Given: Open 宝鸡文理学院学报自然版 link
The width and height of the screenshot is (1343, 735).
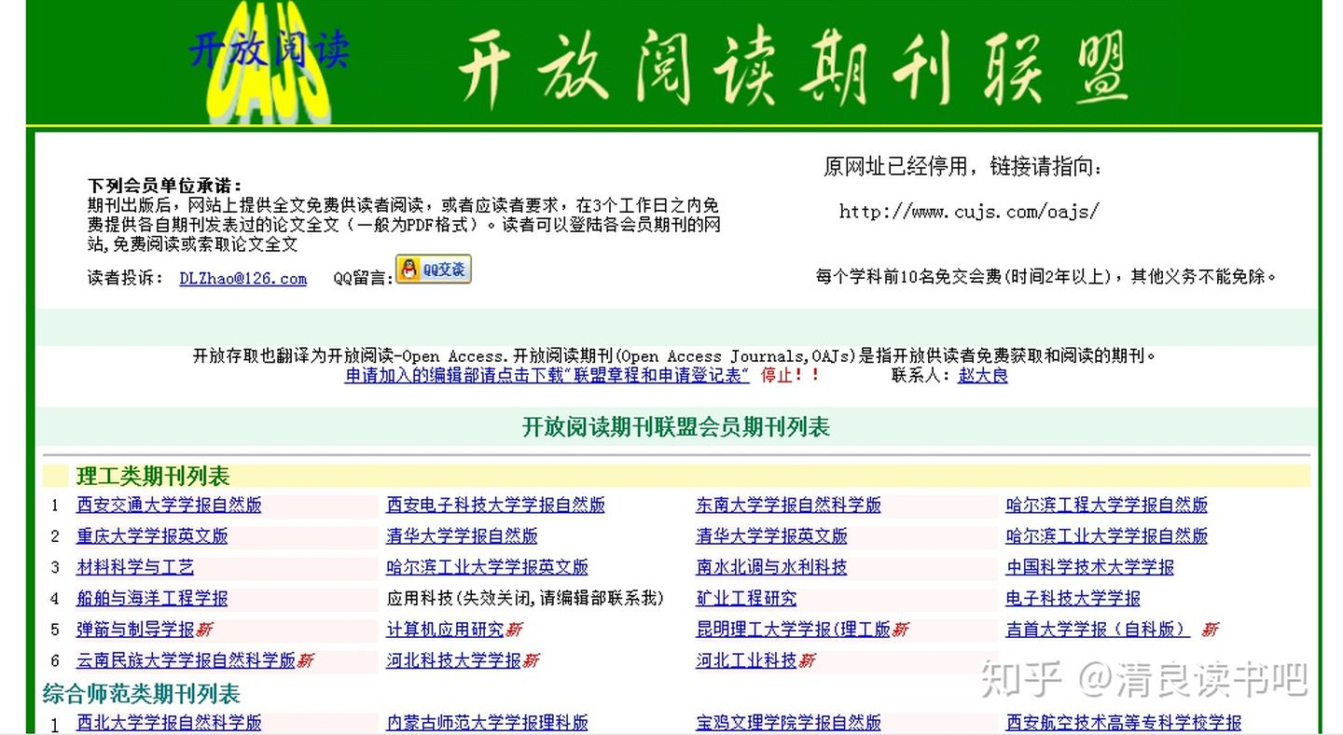Looking at the screenshot, I should tap(788, 723).
